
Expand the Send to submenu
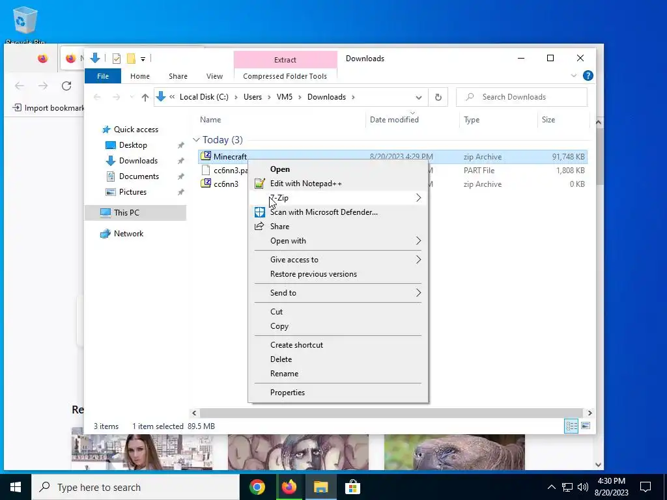pos(338,293)
